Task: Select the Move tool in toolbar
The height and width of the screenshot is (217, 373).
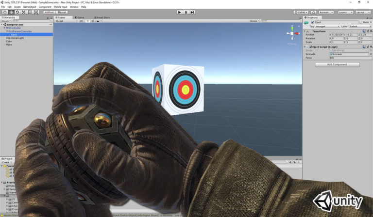Action: click(x=11, y=12)
